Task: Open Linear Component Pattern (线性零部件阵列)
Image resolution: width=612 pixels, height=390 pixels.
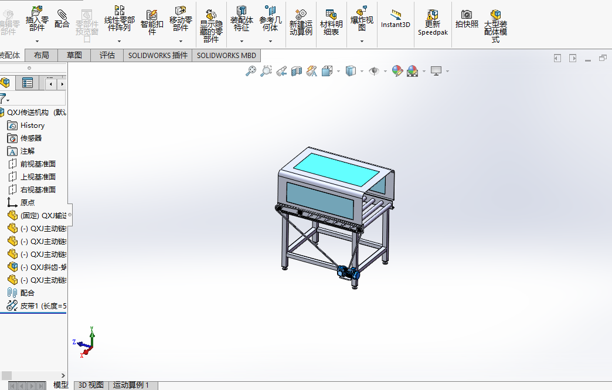Action: 120,19
